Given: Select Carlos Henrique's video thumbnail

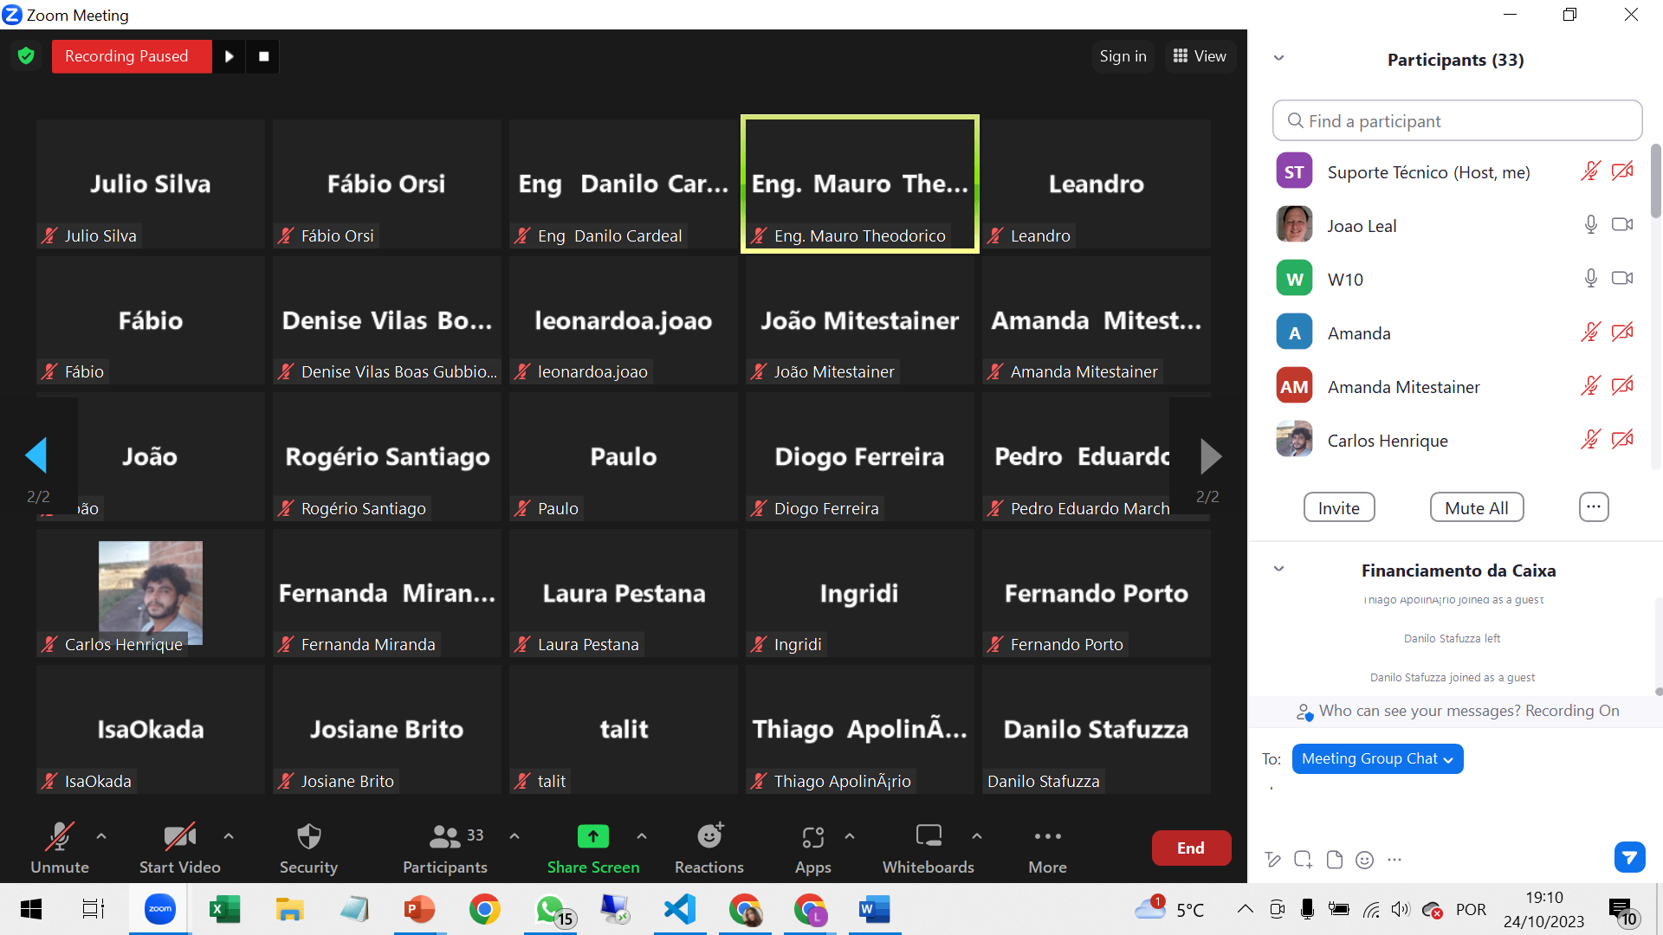Looking at the screenshot, I should [151, 593].
